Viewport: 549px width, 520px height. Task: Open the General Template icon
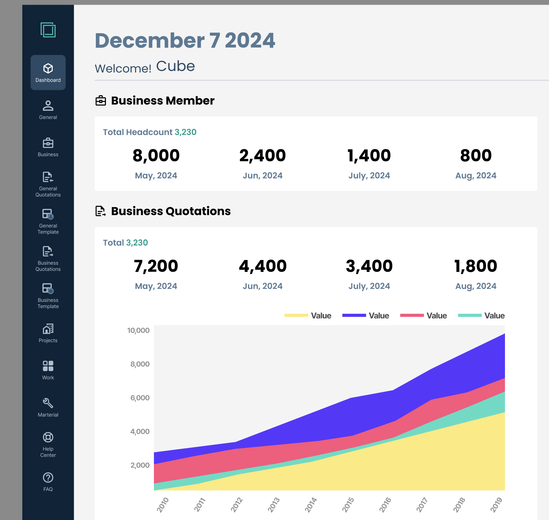tap(48, 214)
